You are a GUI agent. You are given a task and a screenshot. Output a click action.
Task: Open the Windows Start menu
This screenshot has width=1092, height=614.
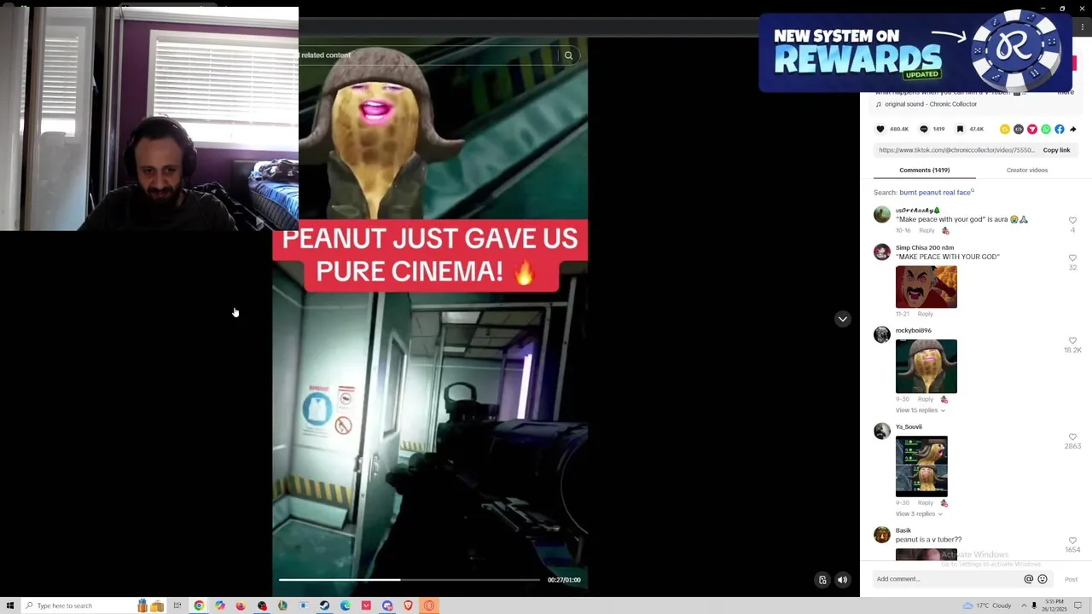click(x=10, y=605)
